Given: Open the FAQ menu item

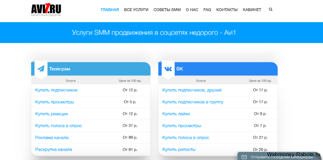Looking at the screenshot, I should [x=207, y=10].
